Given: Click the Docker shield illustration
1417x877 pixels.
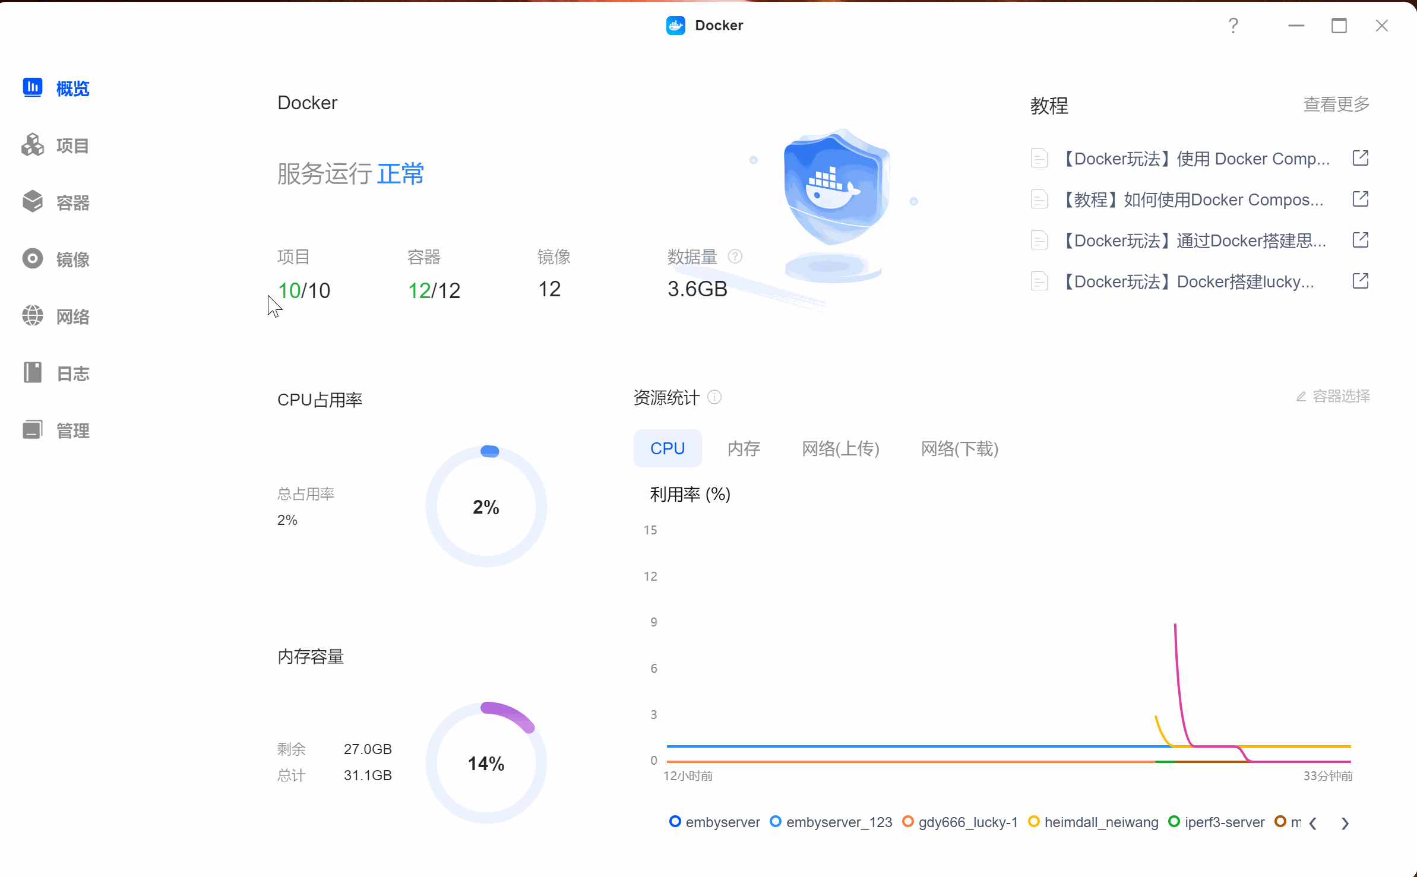Looking at the screenshot, I should click(836, 187).
